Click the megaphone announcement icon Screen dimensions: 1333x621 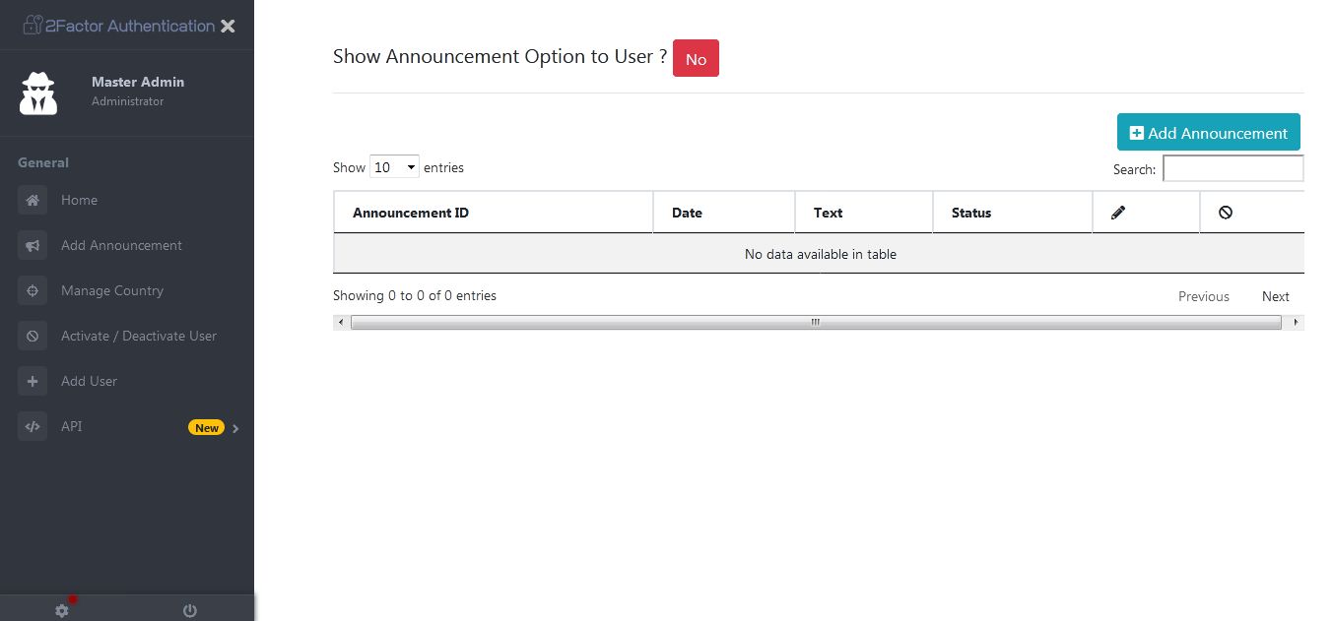[x=33, y=246]
